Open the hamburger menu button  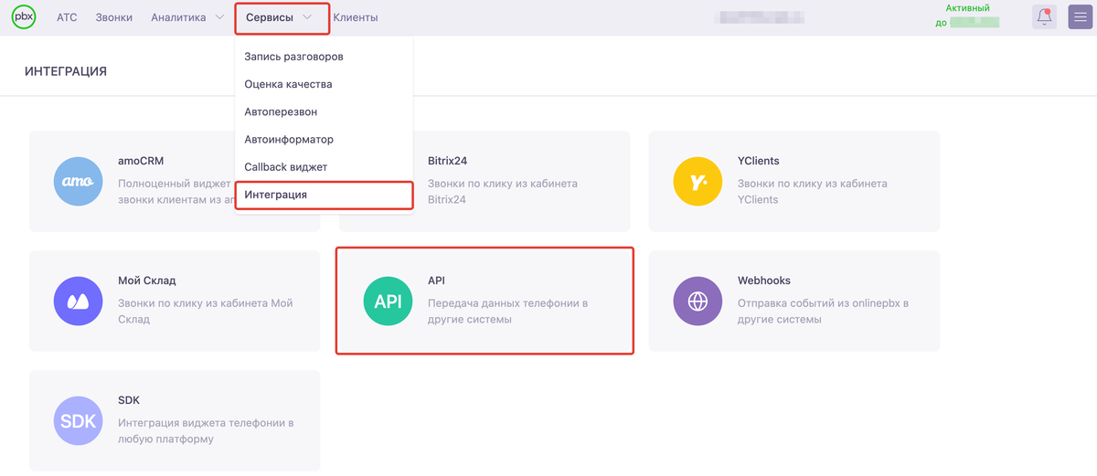(1081, 16)
